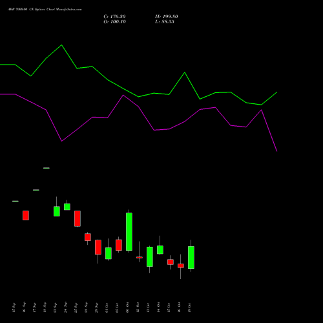
Task: Click the low value L: 88.55
Action: click(165, 22)
